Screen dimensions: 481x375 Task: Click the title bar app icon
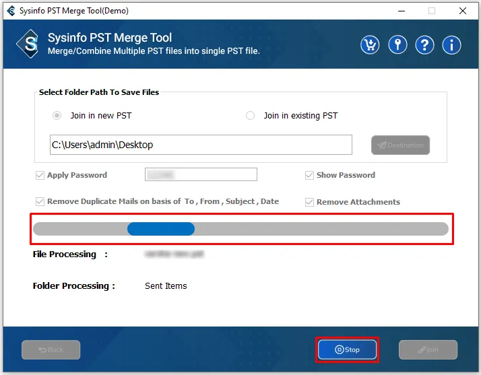click(x=11, y=11)
